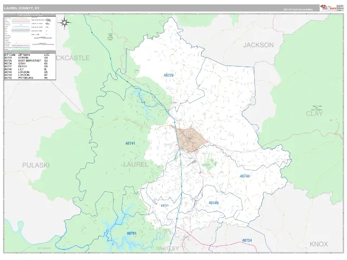Click the KNOX county name label
The height and width of the screenshot is (260, 347).
coord(319,244)
